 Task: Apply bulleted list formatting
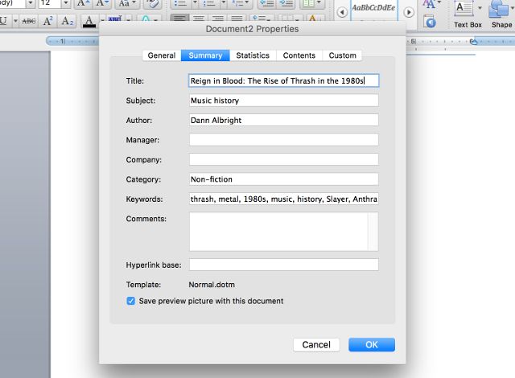[x=180, y=3]
